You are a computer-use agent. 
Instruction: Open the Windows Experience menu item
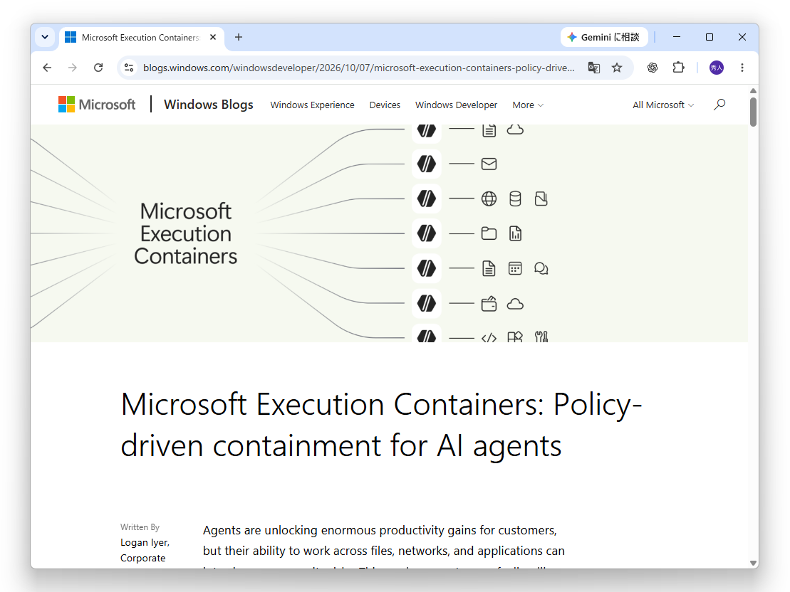(x=313, y=105)
